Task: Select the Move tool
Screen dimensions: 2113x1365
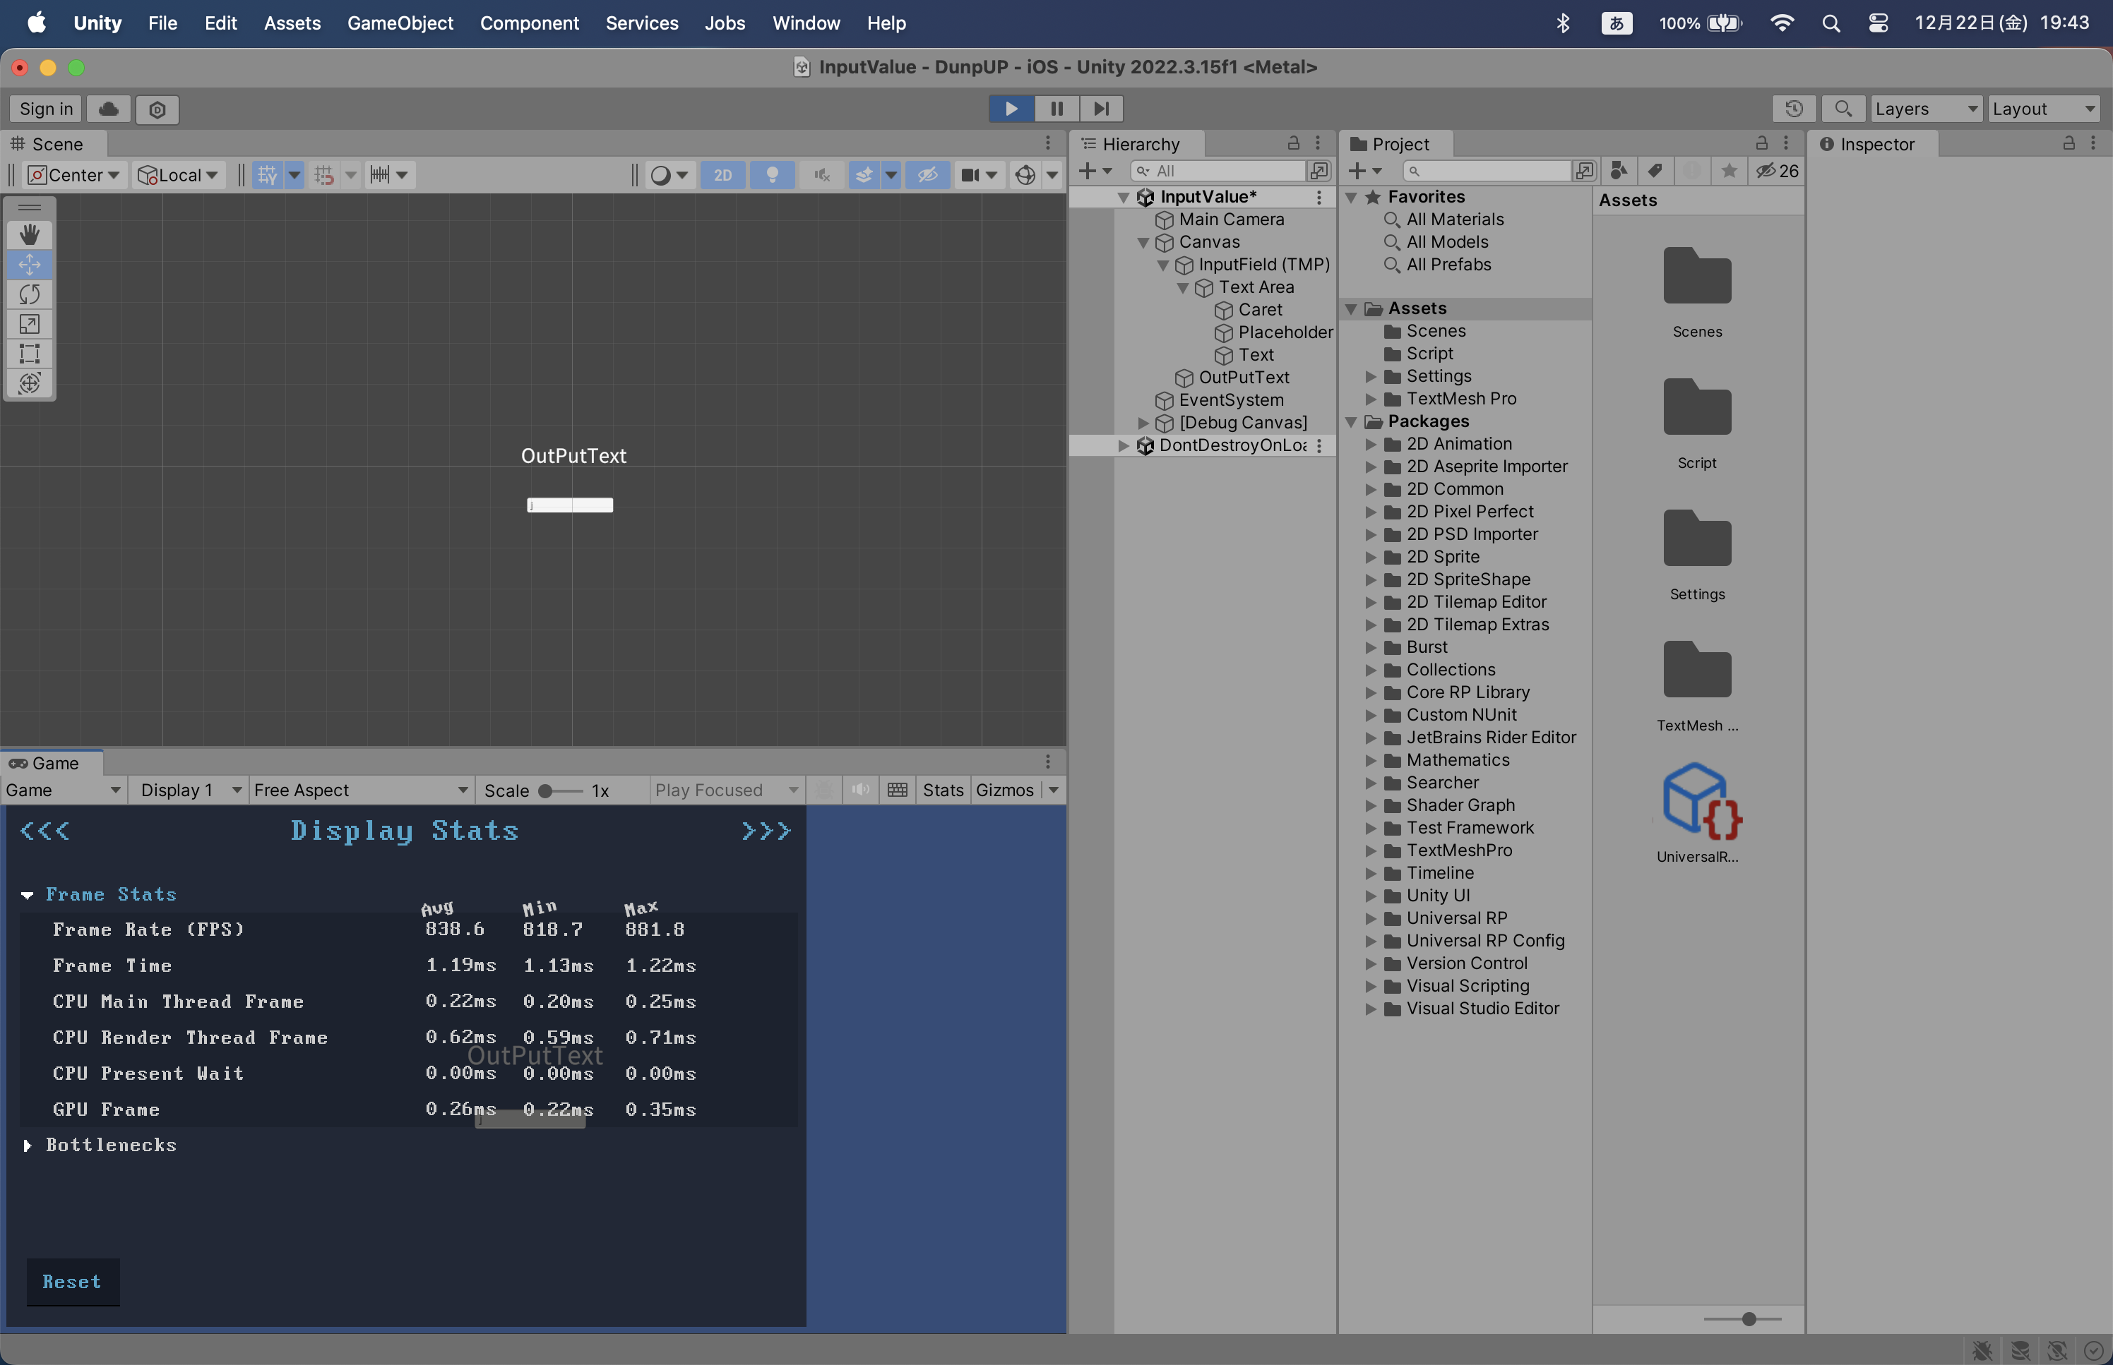Action: (x=30, y=264)
